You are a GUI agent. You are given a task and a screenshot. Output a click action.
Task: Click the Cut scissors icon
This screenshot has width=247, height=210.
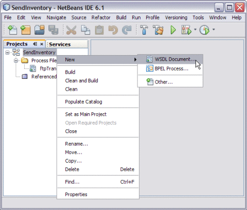point(71,30)
